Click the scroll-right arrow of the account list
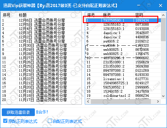The width and height of the screenshot is (167, 128). pos(158,101)
